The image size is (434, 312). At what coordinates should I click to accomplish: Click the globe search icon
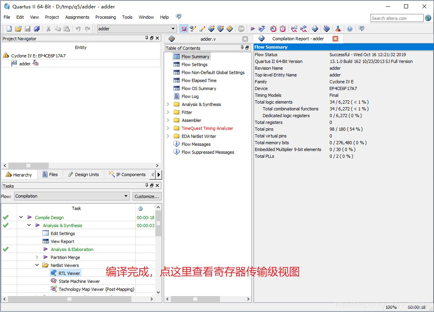click(x=428, y=18)
